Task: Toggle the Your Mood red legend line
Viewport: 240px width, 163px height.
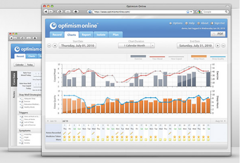Action: tap(157, 57)
